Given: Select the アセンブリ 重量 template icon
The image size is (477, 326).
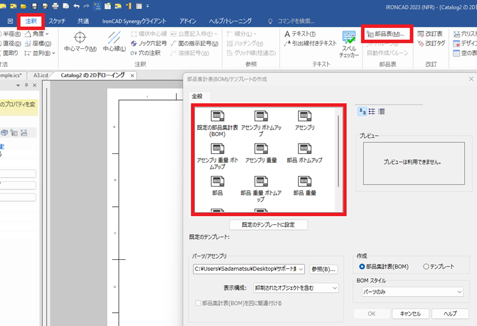Looking at the screenshot, I should (261, 153).
